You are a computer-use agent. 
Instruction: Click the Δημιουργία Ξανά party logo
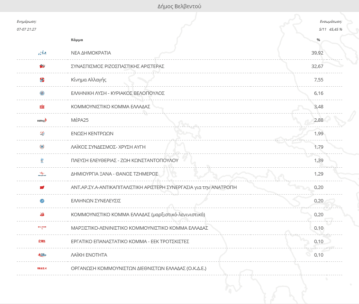[42, 174]
